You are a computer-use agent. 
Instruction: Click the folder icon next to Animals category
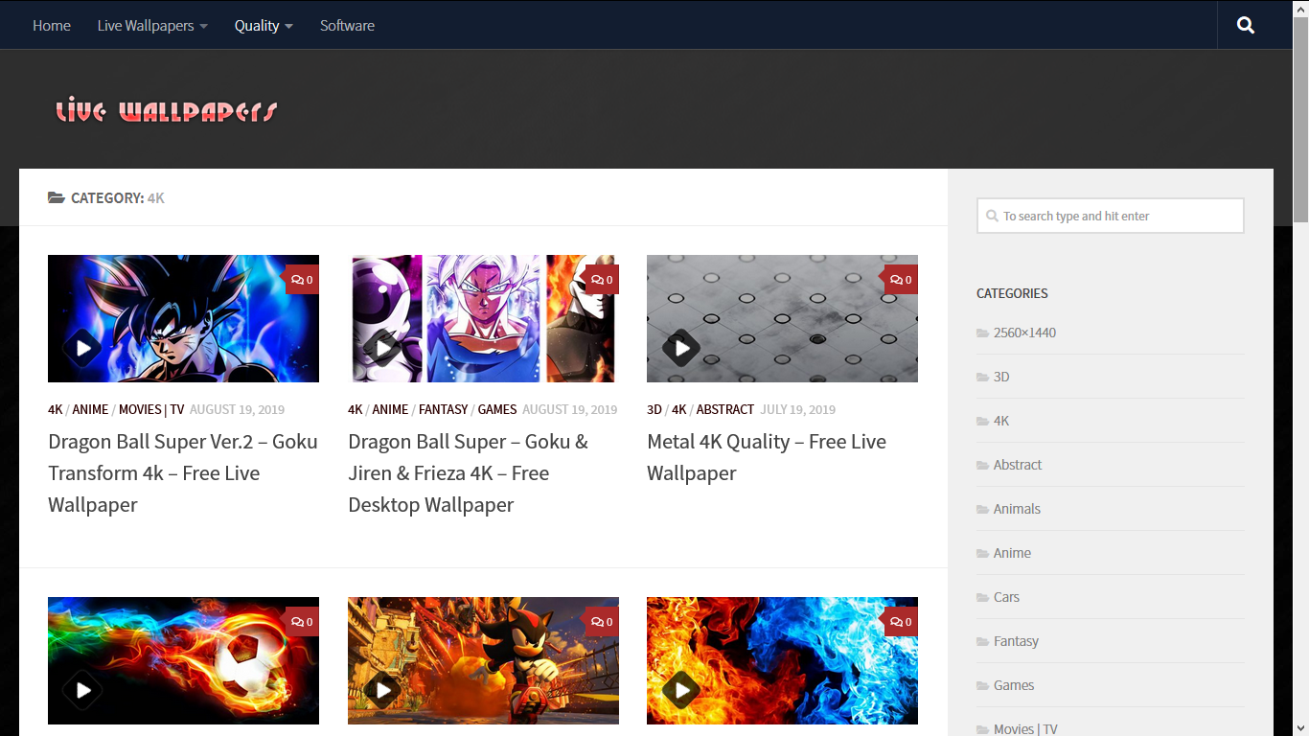tap(982, 510)
